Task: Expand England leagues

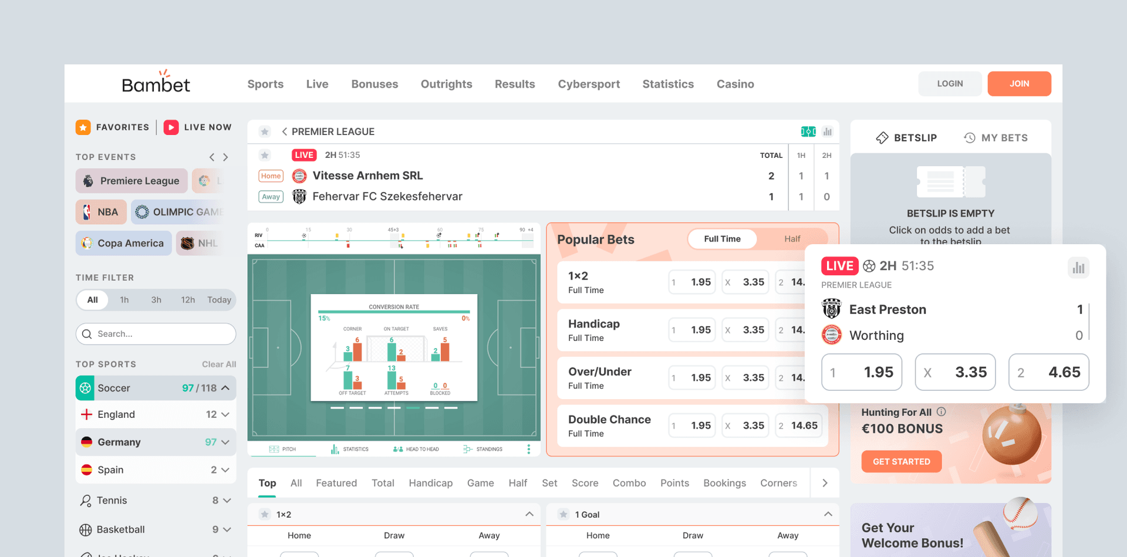Action: pos(225,414)
